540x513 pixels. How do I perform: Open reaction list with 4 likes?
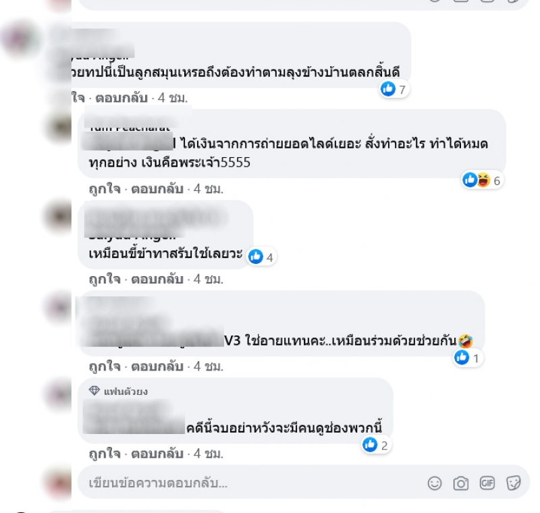tap(261, 257)
